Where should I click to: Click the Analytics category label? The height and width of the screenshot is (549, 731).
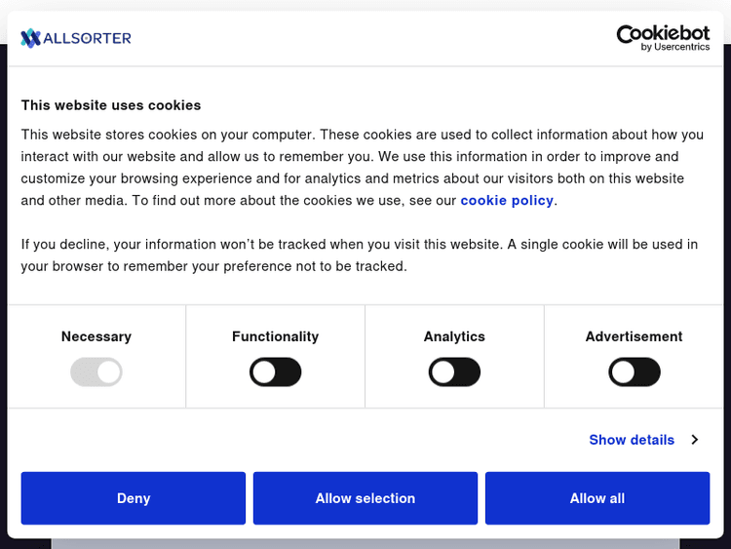click(x=454, y=336)
